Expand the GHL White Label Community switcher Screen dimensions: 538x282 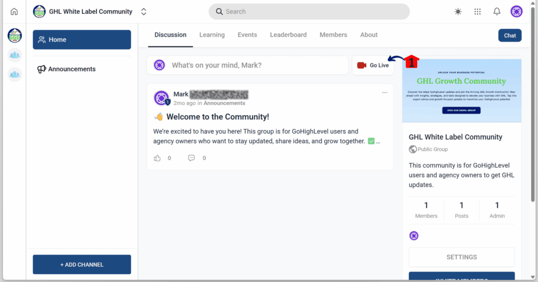[143, 12]
